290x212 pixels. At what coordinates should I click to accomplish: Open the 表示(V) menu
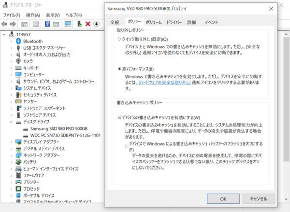click(x=53, y=15)
